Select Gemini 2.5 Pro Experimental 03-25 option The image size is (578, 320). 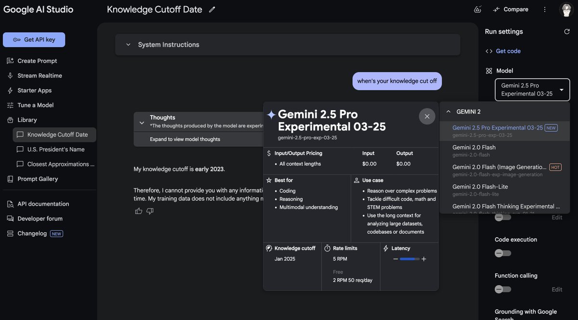[x=504, y=131]
